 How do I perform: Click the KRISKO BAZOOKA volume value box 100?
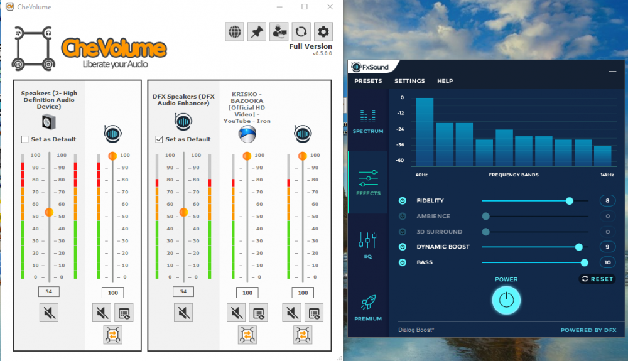tap(247, 293)
